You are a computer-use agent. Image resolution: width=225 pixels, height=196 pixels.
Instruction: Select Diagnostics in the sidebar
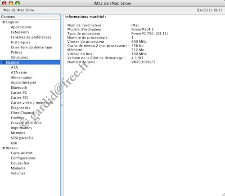[20, 108]
